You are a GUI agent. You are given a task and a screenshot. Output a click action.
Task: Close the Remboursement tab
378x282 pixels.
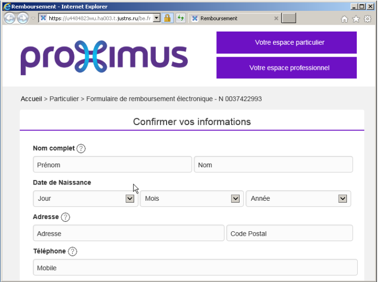(x=276, y=18)
